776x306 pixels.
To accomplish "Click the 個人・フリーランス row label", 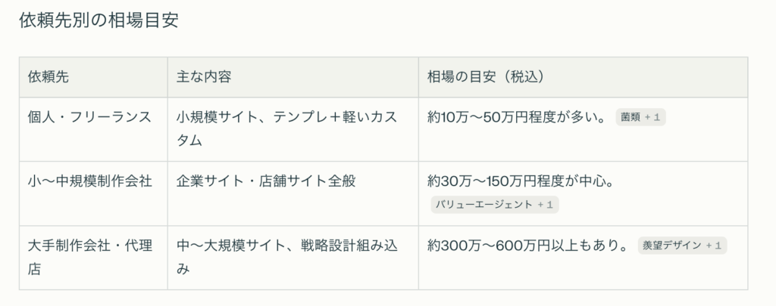I will 89,117.
